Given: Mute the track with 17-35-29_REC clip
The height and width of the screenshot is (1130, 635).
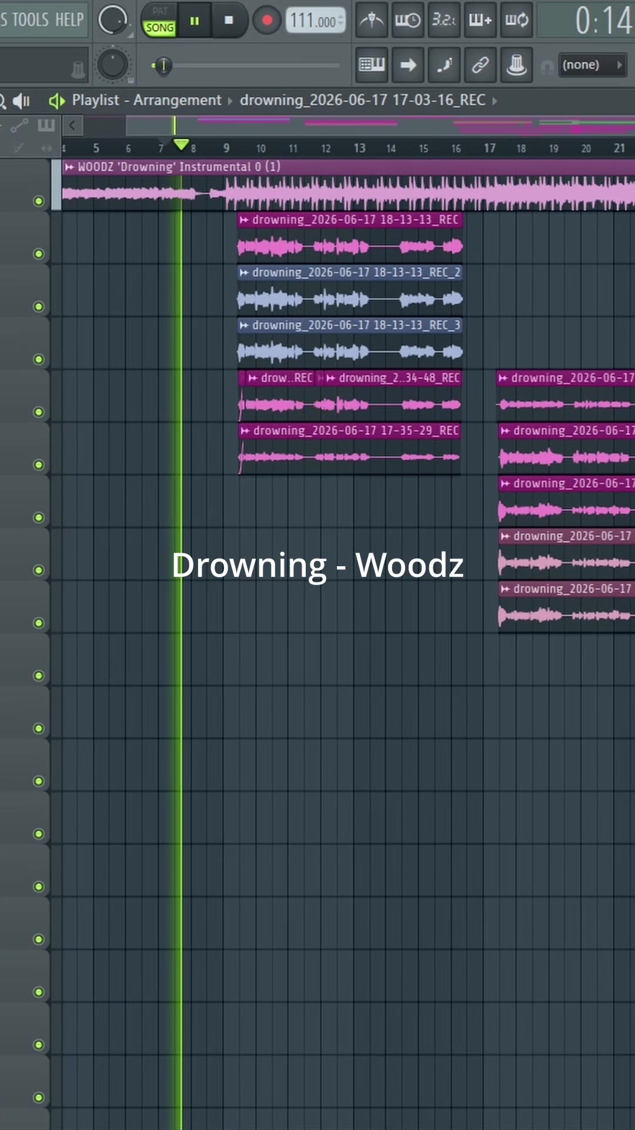Looking at the screenshot, I should (x=39, y=465).
